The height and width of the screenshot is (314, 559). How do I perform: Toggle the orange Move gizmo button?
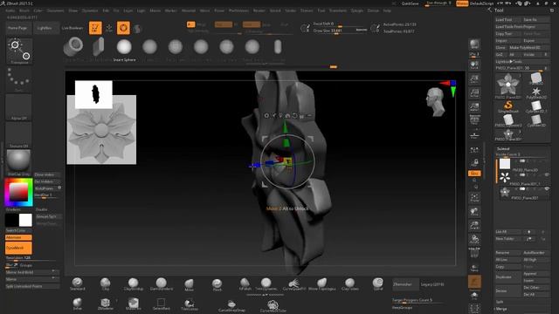tap(123, 28)
